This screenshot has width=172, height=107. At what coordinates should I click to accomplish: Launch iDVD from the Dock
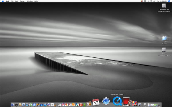[45, 105]
